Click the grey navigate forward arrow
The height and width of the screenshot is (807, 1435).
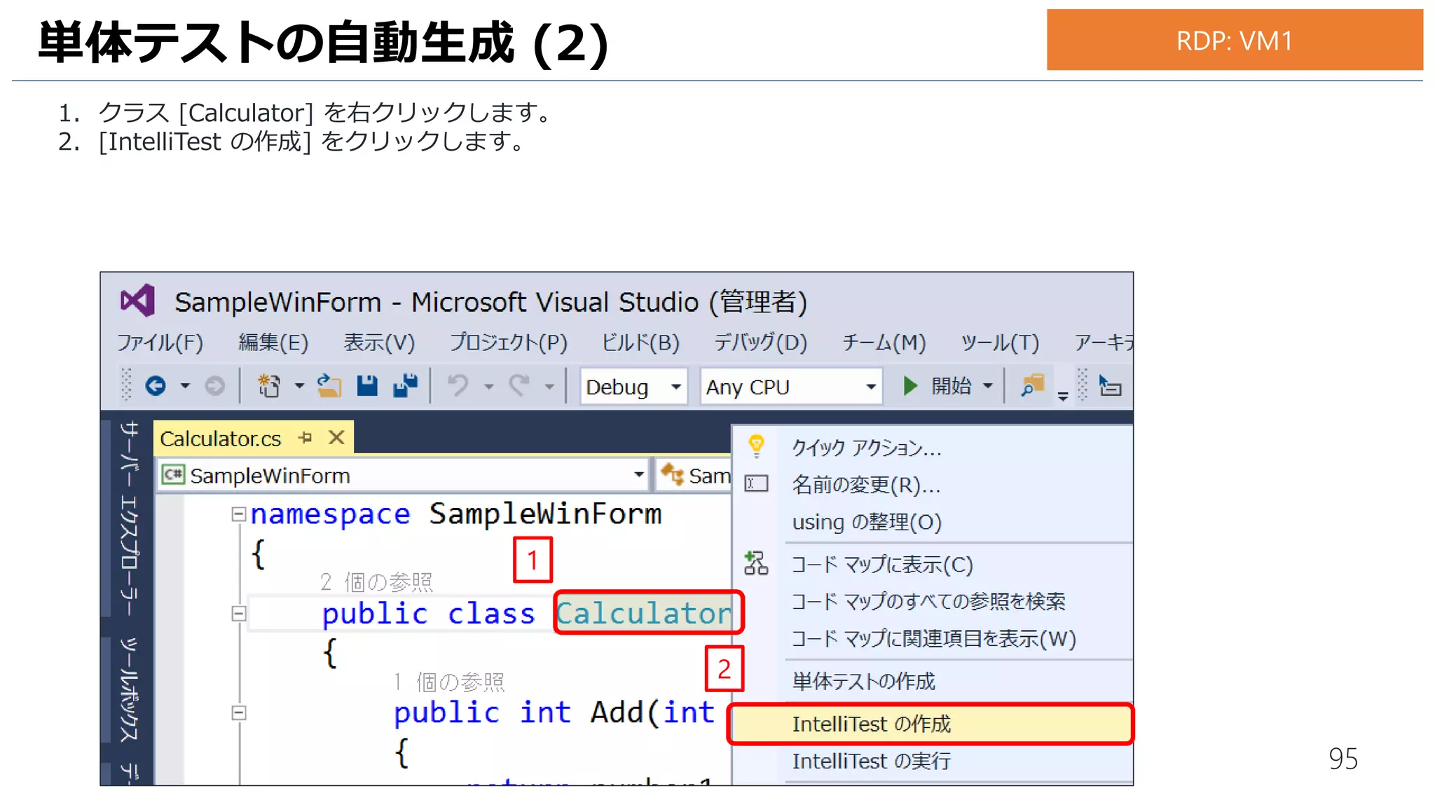click(214, 386)
